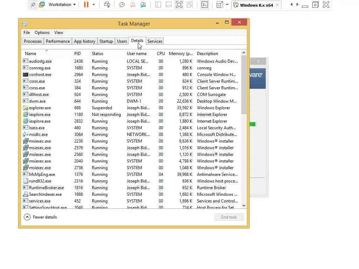
Task: Select the MsMpEng.exe process name
Action: click(42, 174)
